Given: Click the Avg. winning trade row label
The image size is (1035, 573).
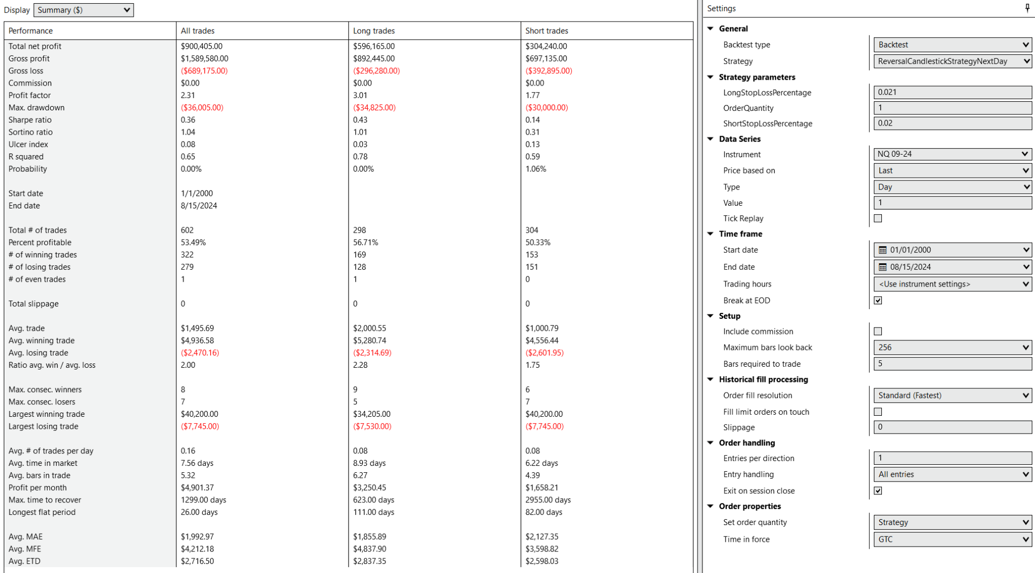Looking at the screenshot, I should pyautogui.click(x=42, y=341).
